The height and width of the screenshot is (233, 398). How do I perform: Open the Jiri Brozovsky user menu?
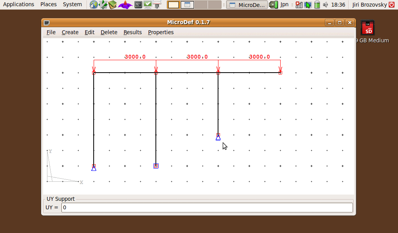coord(369,5)
